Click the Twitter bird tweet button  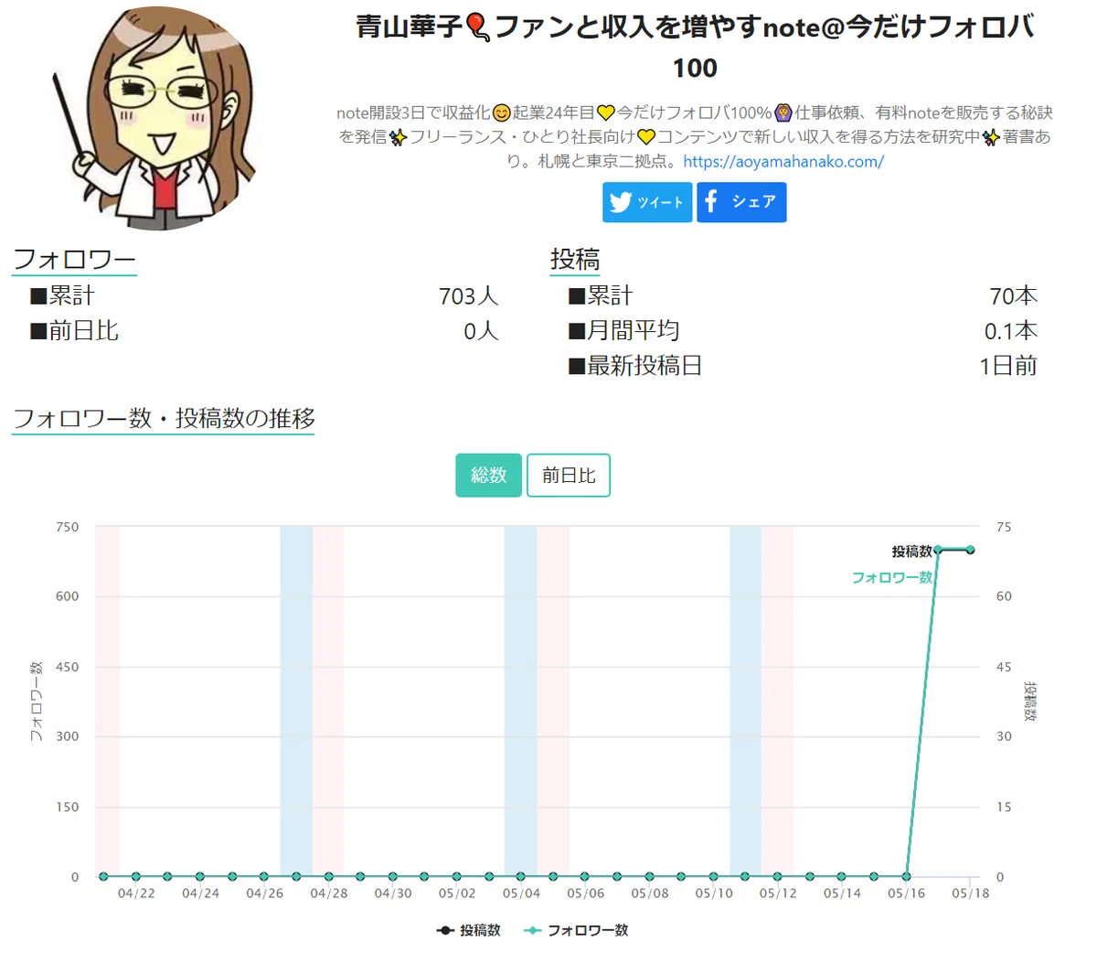(x=647, y=202)
